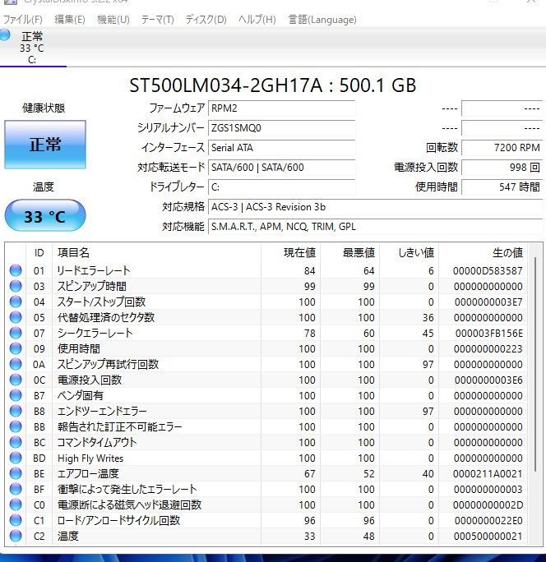Click the power-on hours field 547 時間
The height and width of the screenshot is (562, 546).
click(502, 187)
